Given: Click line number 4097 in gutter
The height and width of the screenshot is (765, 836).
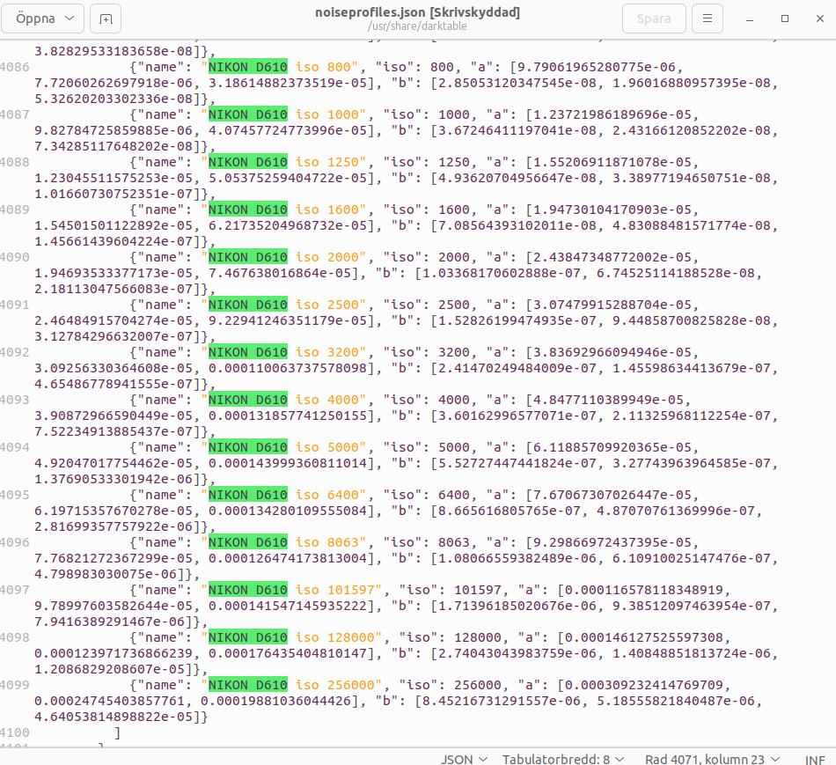Looking at the screenshot, I should 14,590.
